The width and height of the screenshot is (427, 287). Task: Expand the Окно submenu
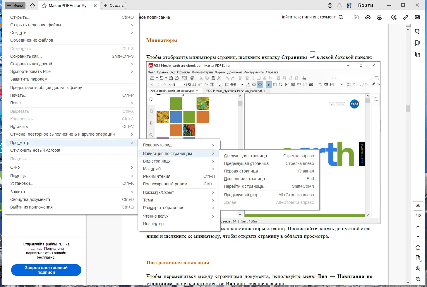coord(72,167)
